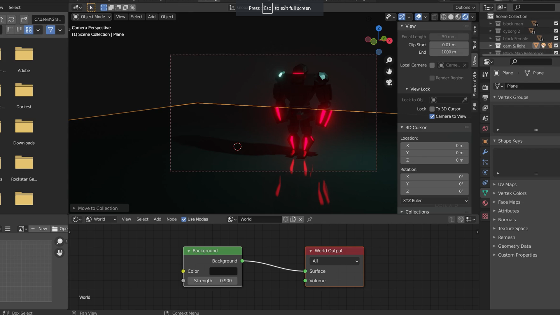The image size is (560, 315).
Task: Open the Options dropdown in viewport header
Action: [x=465, y=8]
